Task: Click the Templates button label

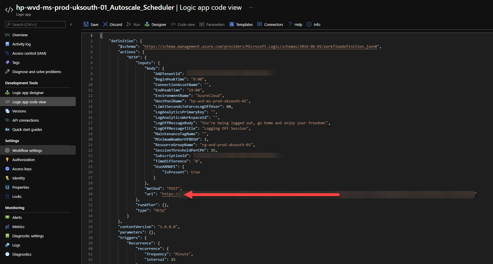Action: pyautogui.click(x=244, y=24)
